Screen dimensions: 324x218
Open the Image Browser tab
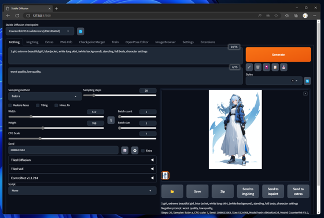(165, 42)
